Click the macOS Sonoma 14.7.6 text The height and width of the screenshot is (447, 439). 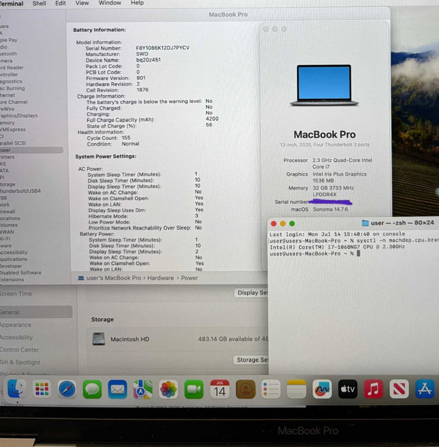(x=330, y=209)
